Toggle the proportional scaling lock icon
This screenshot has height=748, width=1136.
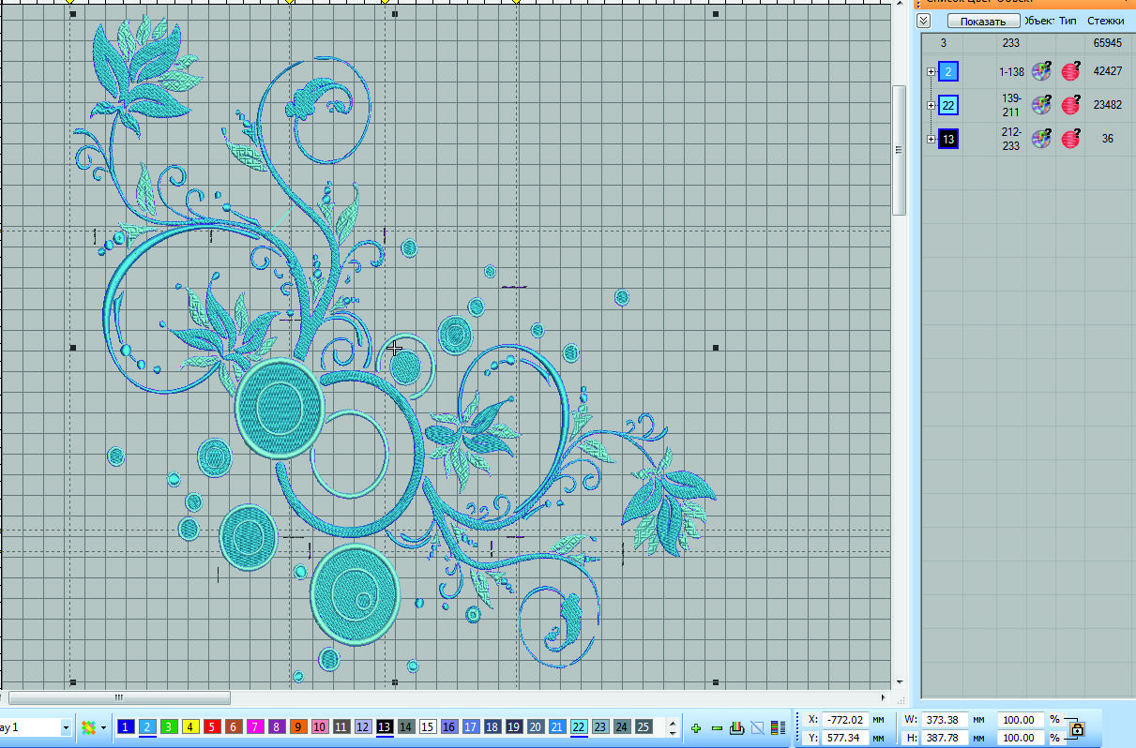(1077, 728)
